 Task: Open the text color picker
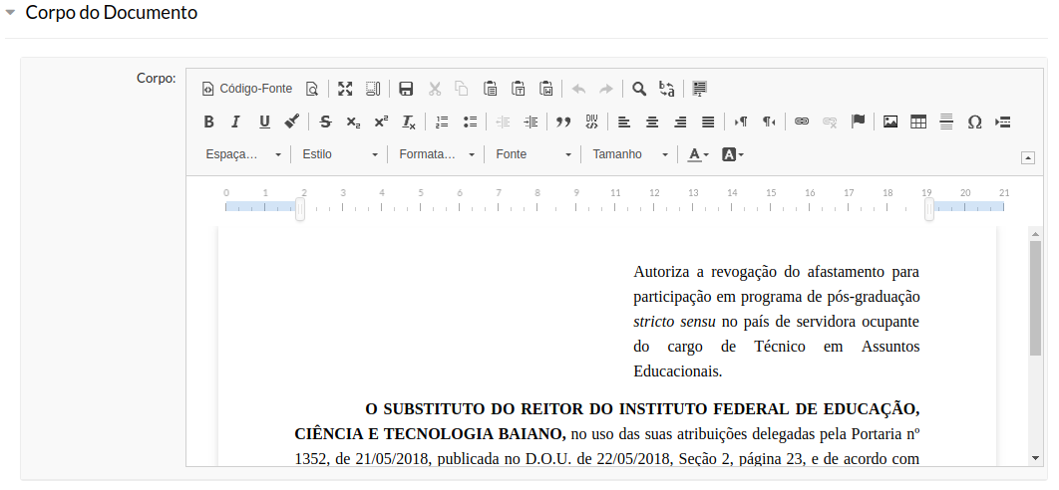coord(697,154)
